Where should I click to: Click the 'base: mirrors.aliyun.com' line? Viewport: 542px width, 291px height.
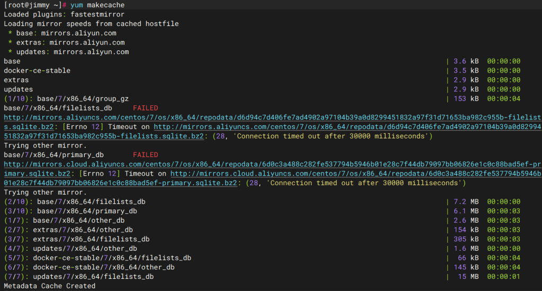click(66, 33)
